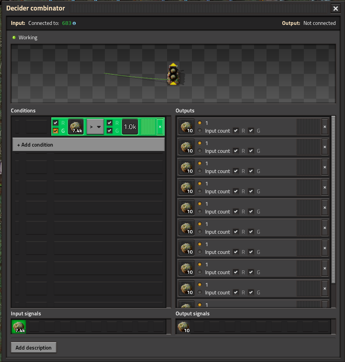Click the signal in the Output signals panel
Screen dimensions: 345x362
(x=183, y=327)
